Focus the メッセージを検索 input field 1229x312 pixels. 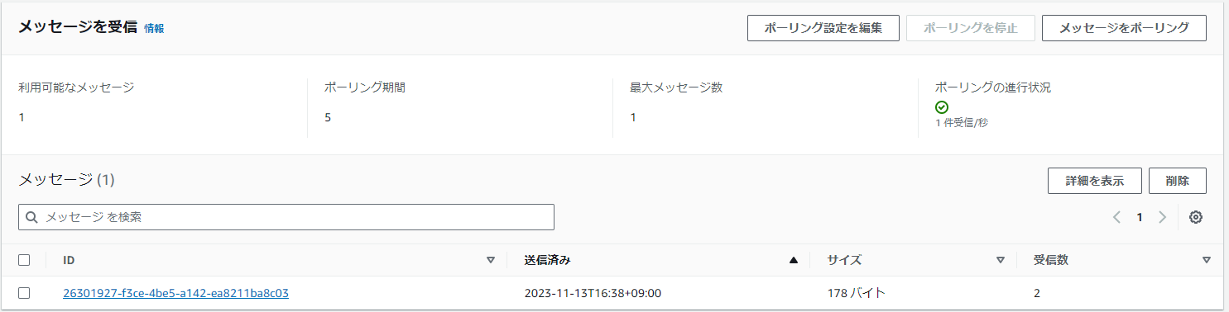[x=286, y=217]
